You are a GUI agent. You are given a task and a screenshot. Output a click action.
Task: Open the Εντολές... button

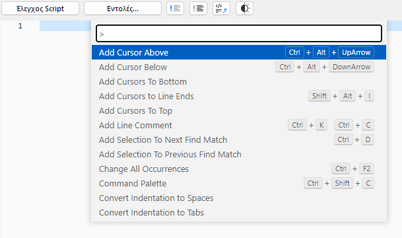123,9
